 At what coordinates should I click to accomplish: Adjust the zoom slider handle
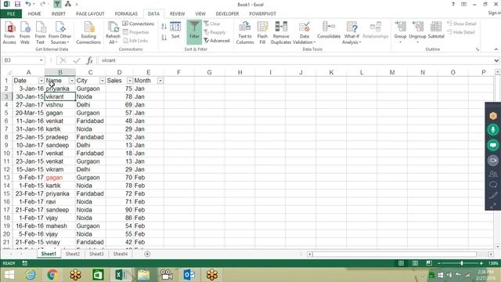462,263
